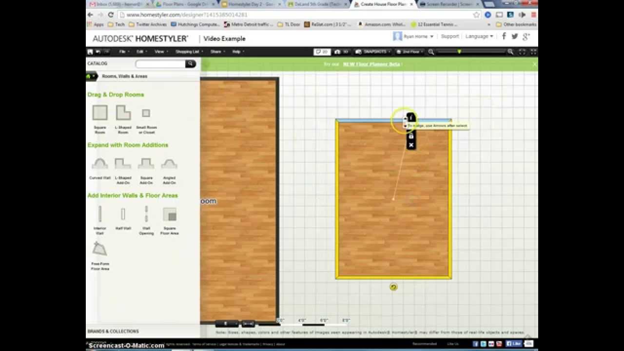Expand Brands & Collections section
Image resolution: width=624 pixels, height=351 pixels.
[x=113, y=331]
